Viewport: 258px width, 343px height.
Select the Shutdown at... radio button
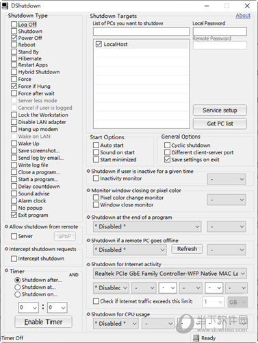pos(17,287)
